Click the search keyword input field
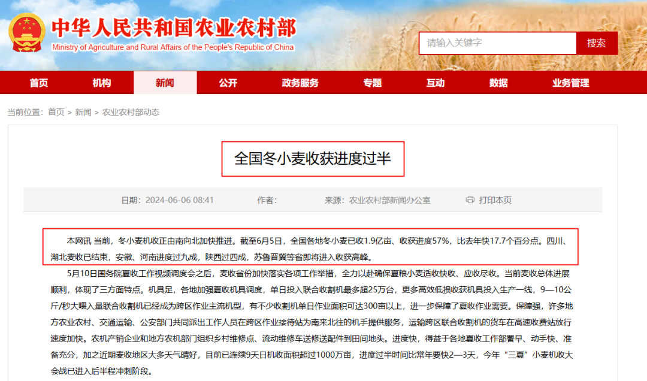Image resolution: width=647 pixels, height=381 pixels. [x=497, y=43]
